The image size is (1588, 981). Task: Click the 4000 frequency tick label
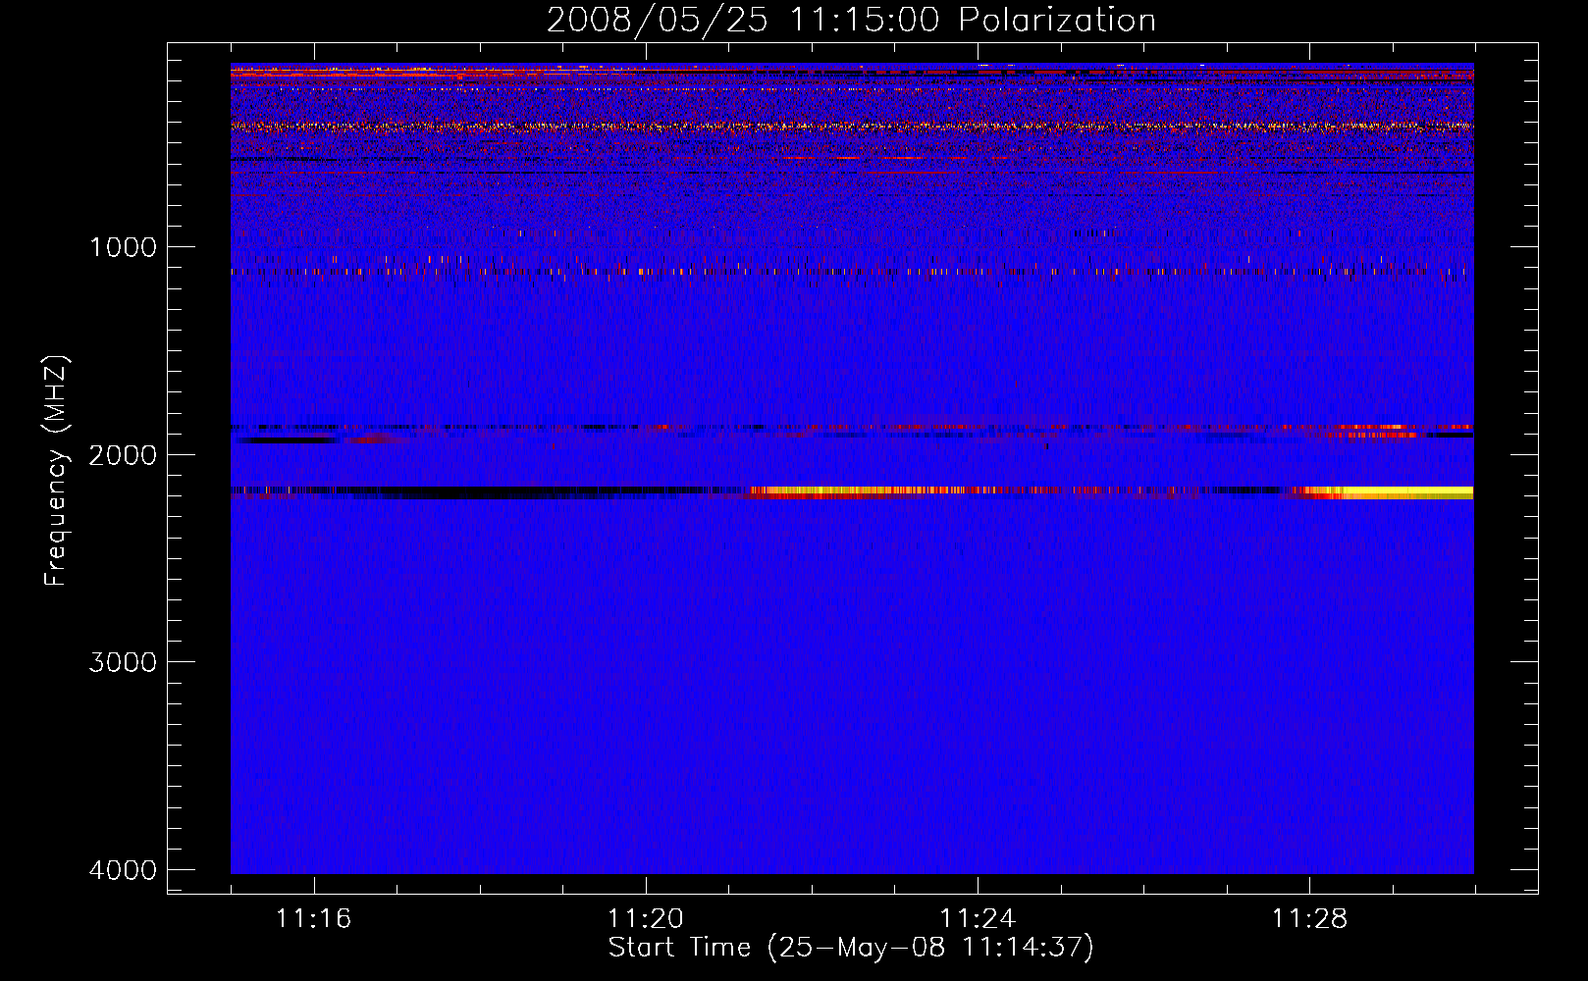(123, 870)
